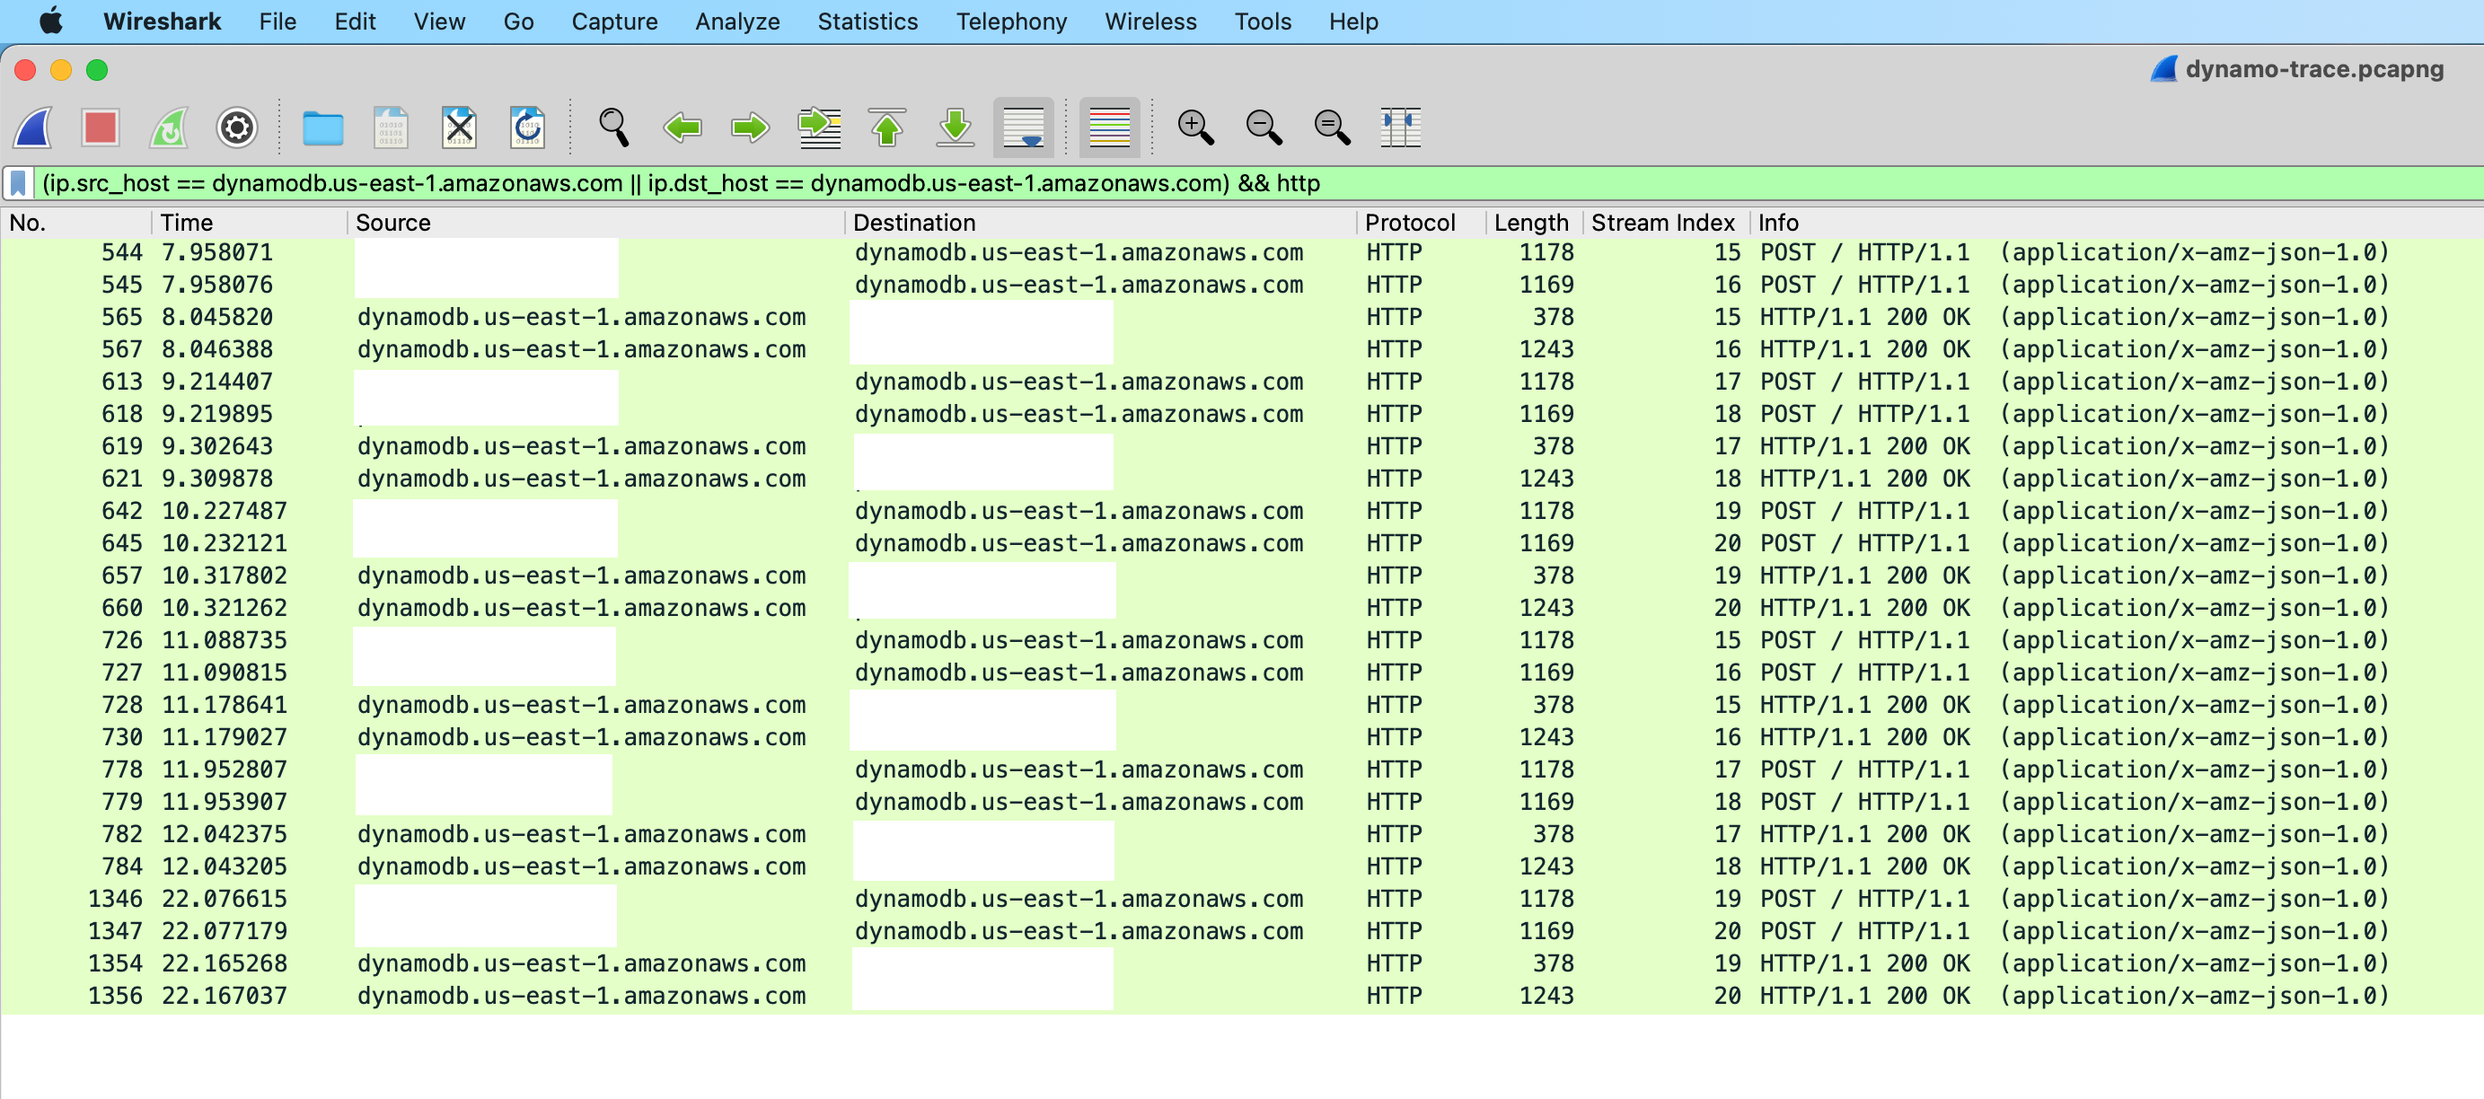Open the Wireshark application menu
The height and width of the screenshot is (1099, 2484).
[x=162, y=22]
